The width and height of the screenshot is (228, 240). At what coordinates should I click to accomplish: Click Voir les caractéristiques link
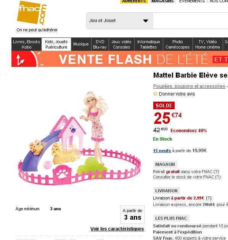tap(117, 229)
